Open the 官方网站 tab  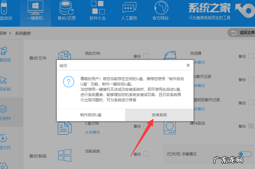coord(161,11)
